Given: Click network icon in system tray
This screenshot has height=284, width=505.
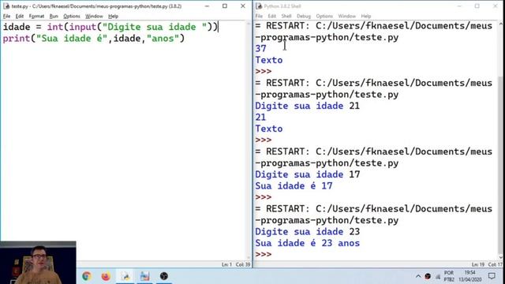Looking at the screenshot, I should coord(438,276).
